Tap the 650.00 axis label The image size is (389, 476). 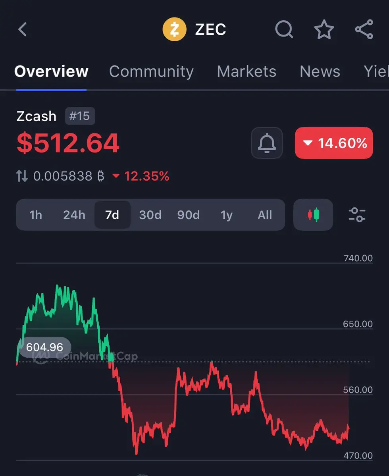click(358, 324)
